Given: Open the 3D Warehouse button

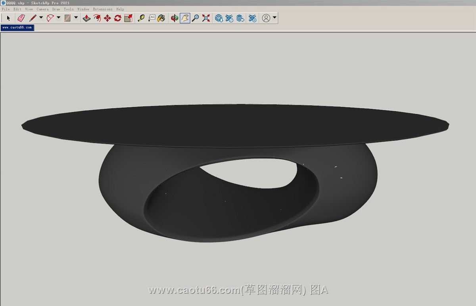Looking at the screenshot, I should tap(219, 18).
